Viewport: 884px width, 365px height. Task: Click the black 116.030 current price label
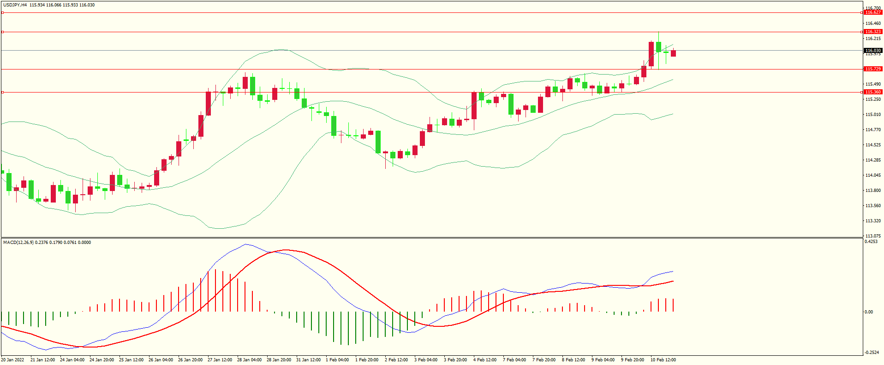[873, 50]
